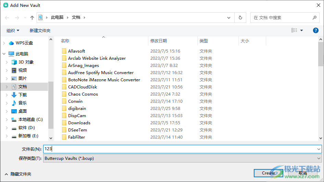Open the 组织 menu
The height and width of the screenshot is (182, 324).
[13, 30]
